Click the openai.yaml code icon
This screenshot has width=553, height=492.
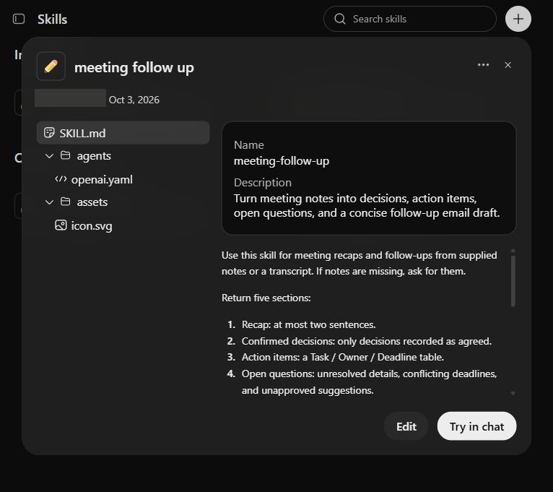tap(61, 179)
